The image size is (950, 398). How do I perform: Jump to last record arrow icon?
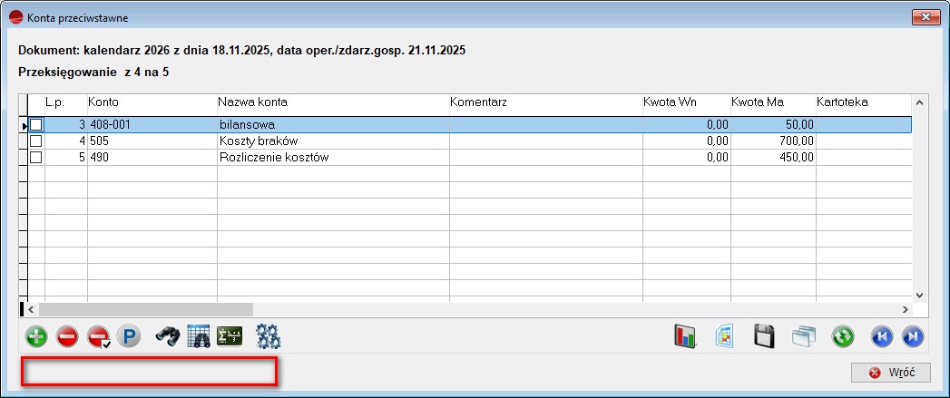(912, 337)
